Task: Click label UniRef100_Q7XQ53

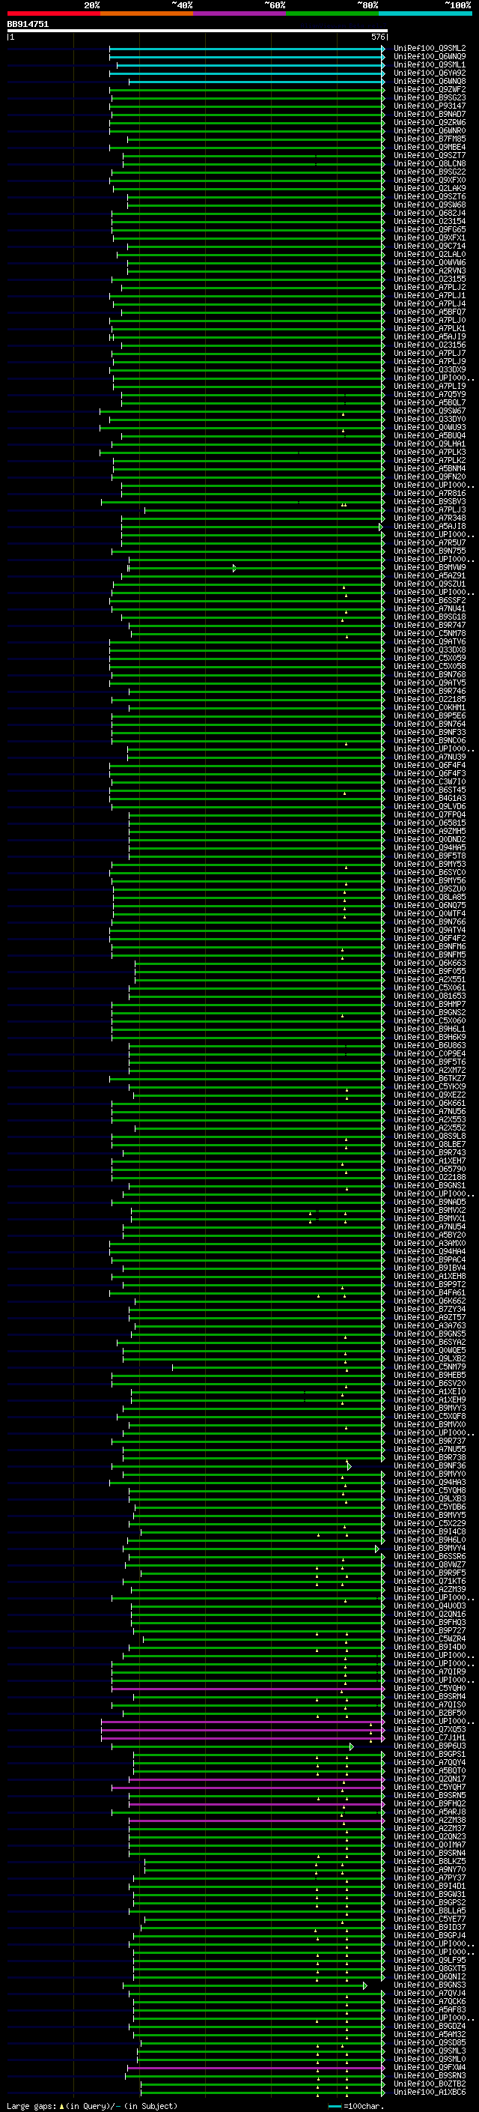Action: pos(430,1728)
